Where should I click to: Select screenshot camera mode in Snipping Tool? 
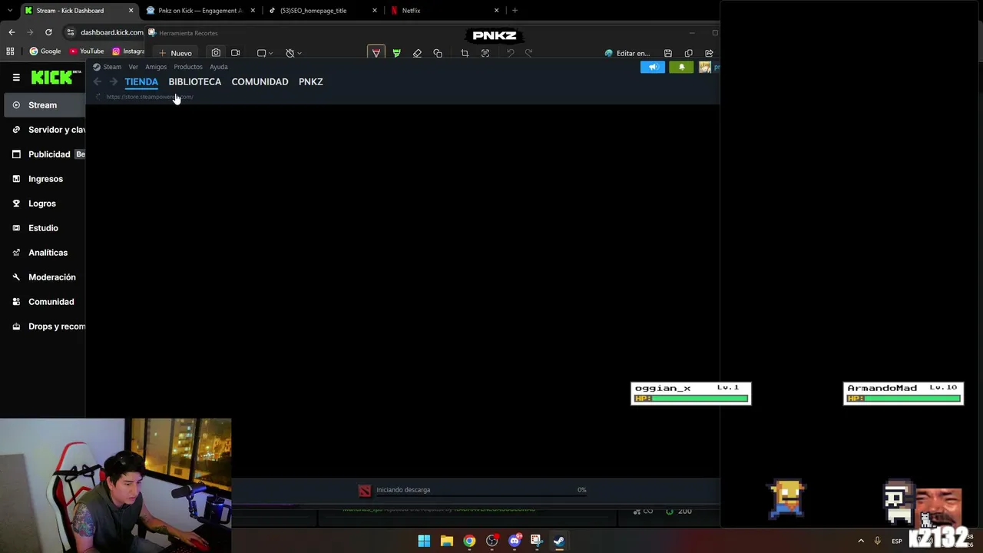216,53
